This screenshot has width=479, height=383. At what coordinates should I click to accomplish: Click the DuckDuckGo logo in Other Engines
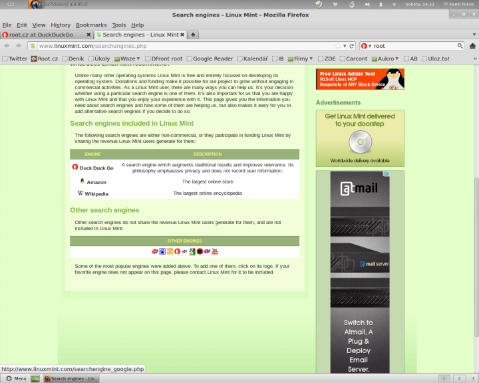pos(177,251)
